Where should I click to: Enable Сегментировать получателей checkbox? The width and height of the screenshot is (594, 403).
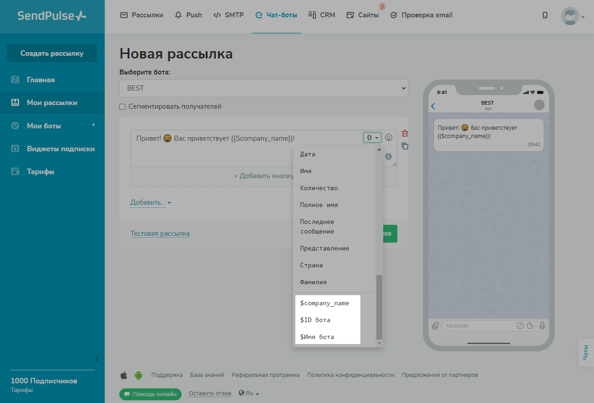point(123,106)
